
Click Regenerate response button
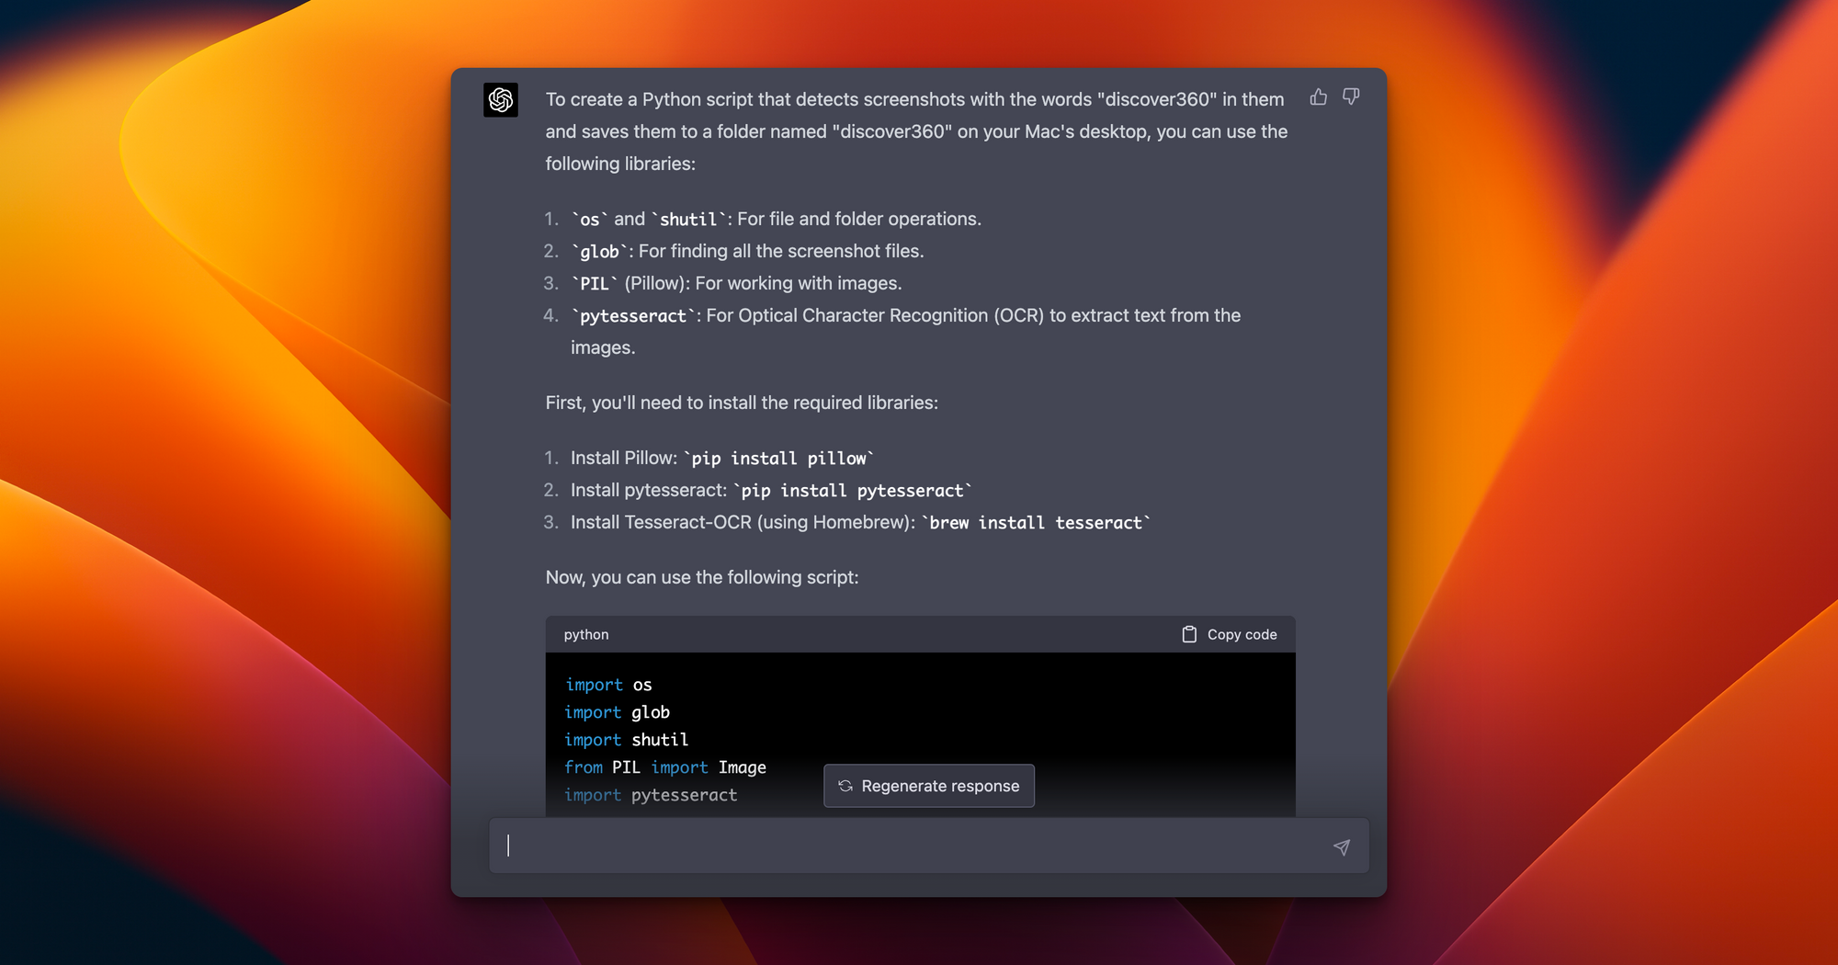point(929,786)
